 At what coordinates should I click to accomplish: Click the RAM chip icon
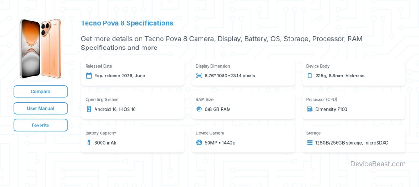tap(199, 109)
